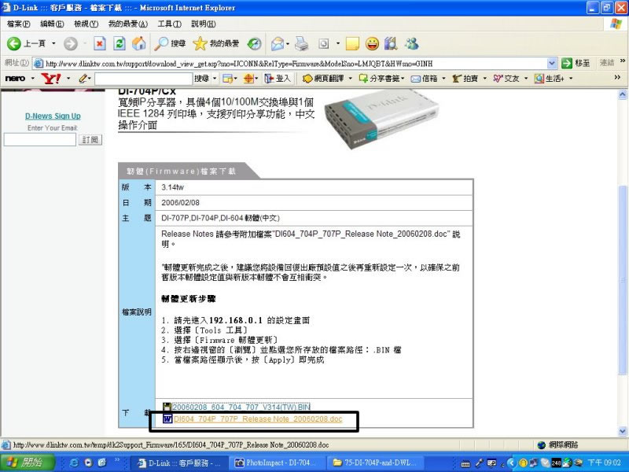Image resolution: width=629 pixels, height=472 pixels.
Task: Expand the 交友 dropdown arrow
Action: [526, 78]
